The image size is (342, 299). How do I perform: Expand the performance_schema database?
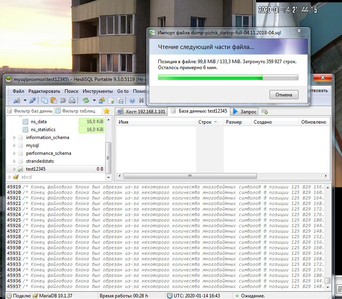pyautogui.click(x=14, y=153)
